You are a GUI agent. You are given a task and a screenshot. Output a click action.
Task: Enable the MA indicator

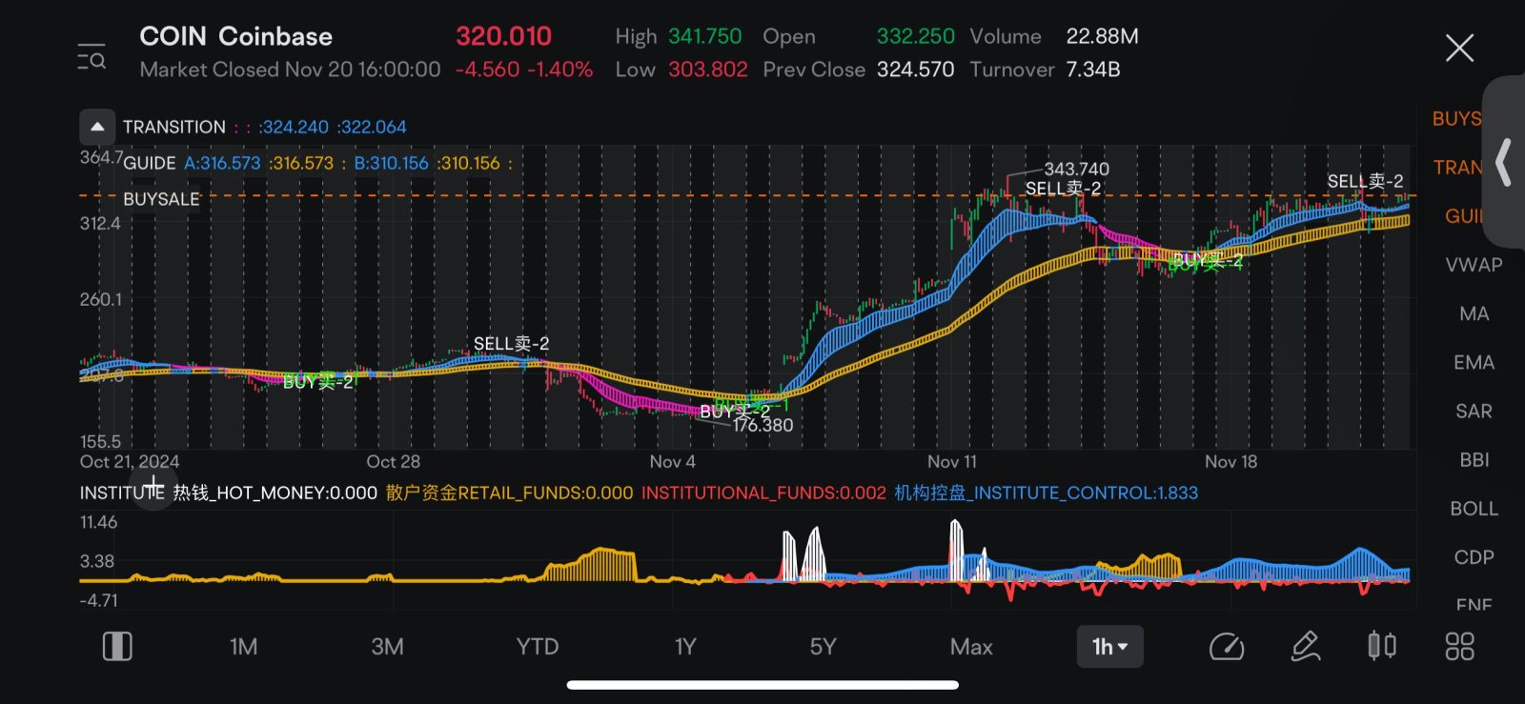[1474, 313]
